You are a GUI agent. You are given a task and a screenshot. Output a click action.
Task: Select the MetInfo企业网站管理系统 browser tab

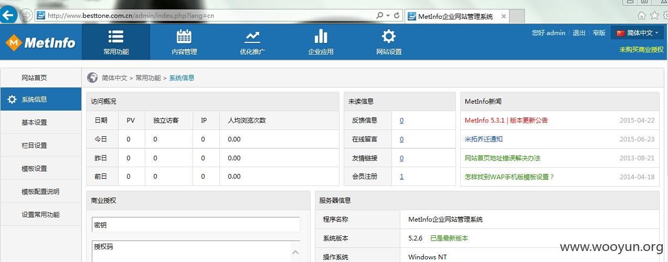[x=455, y=16]
